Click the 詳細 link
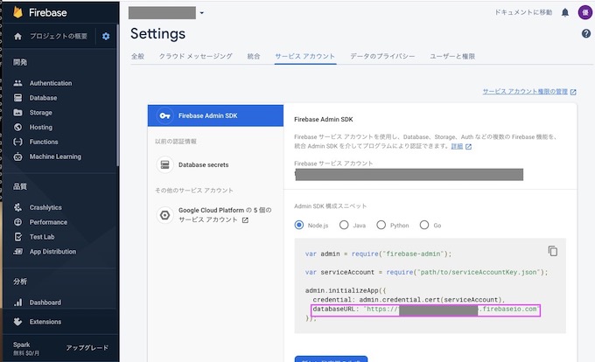 pyautogui.click(x=457, y=146)
